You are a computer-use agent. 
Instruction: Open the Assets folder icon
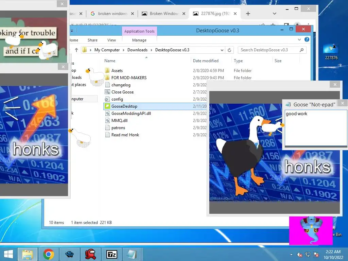click(107, 71)
